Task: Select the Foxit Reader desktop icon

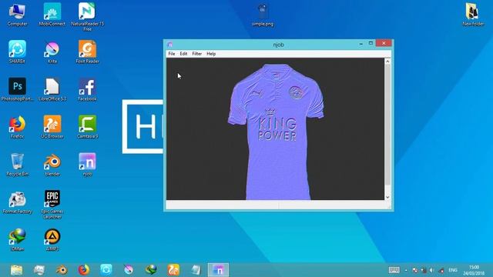Action: pos(87,52)
